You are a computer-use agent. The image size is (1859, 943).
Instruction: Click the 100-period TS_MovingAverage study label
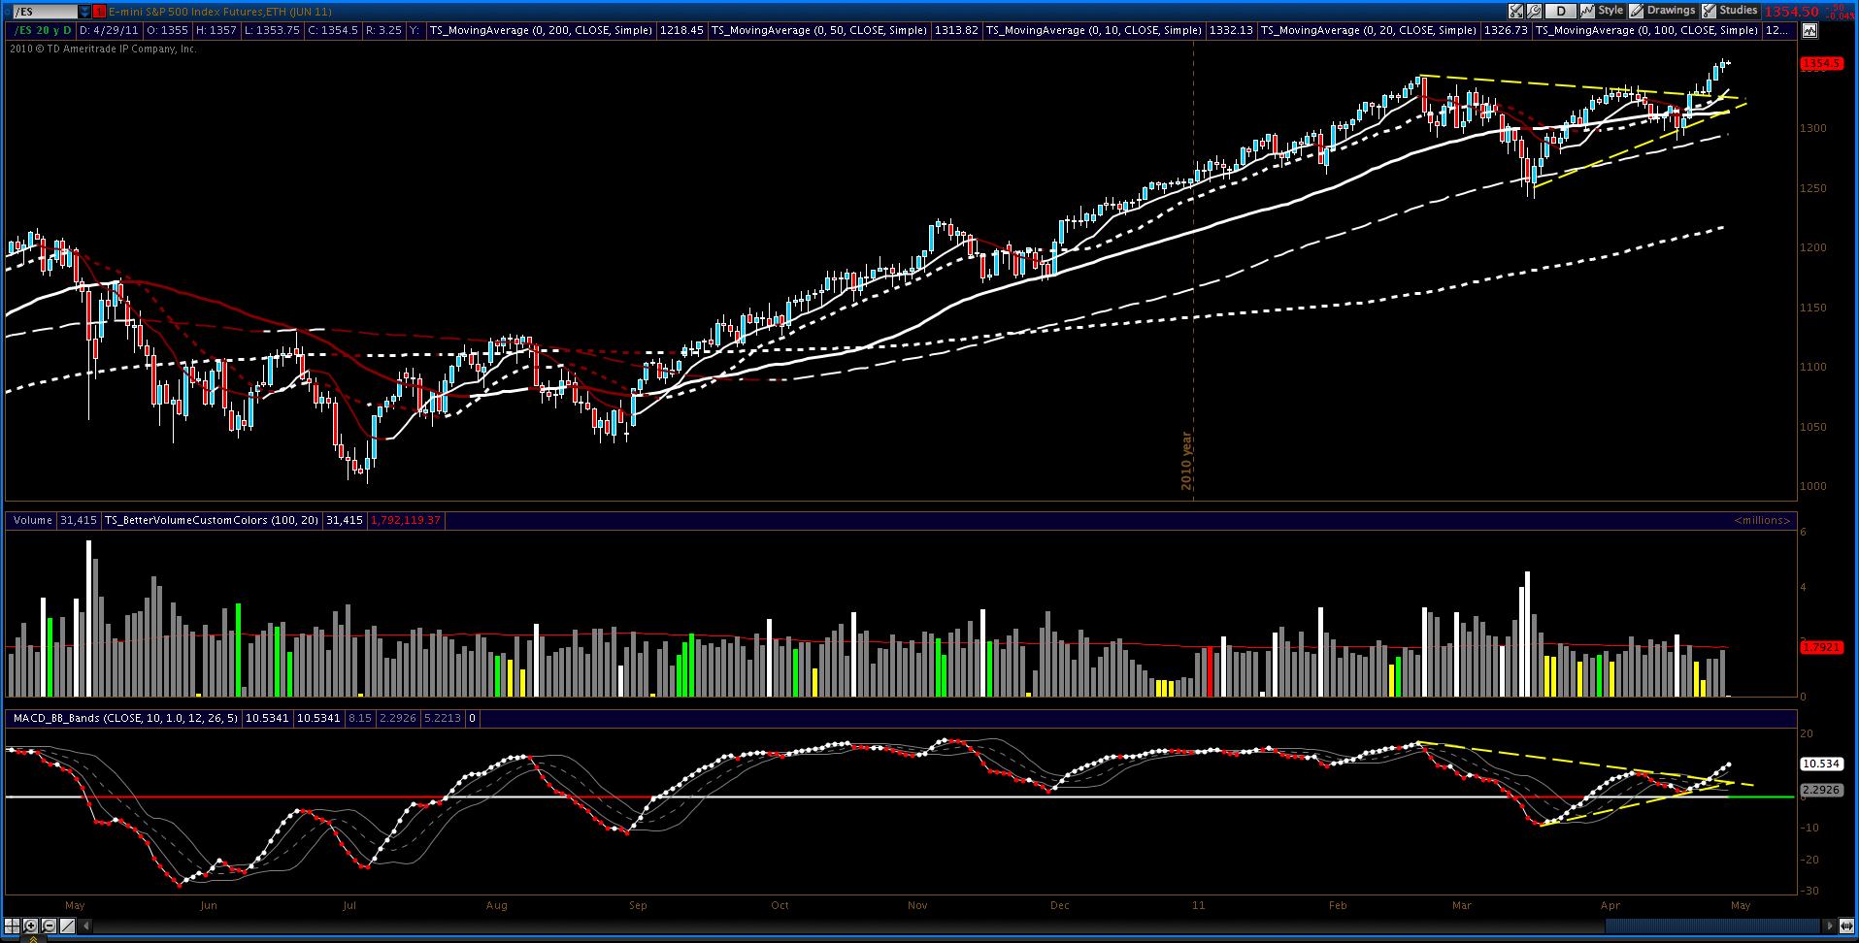(1646, 31)
